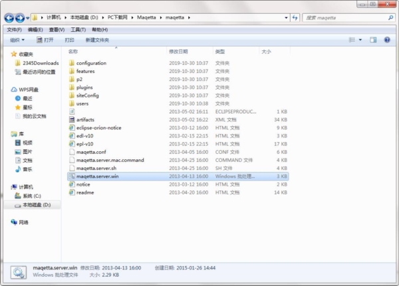
Task: Open the recent locations dropdown arrow
Action: (27, 18)
